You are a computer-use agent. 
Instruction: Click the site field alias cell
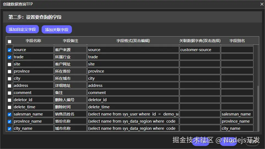tap(237, 64)
